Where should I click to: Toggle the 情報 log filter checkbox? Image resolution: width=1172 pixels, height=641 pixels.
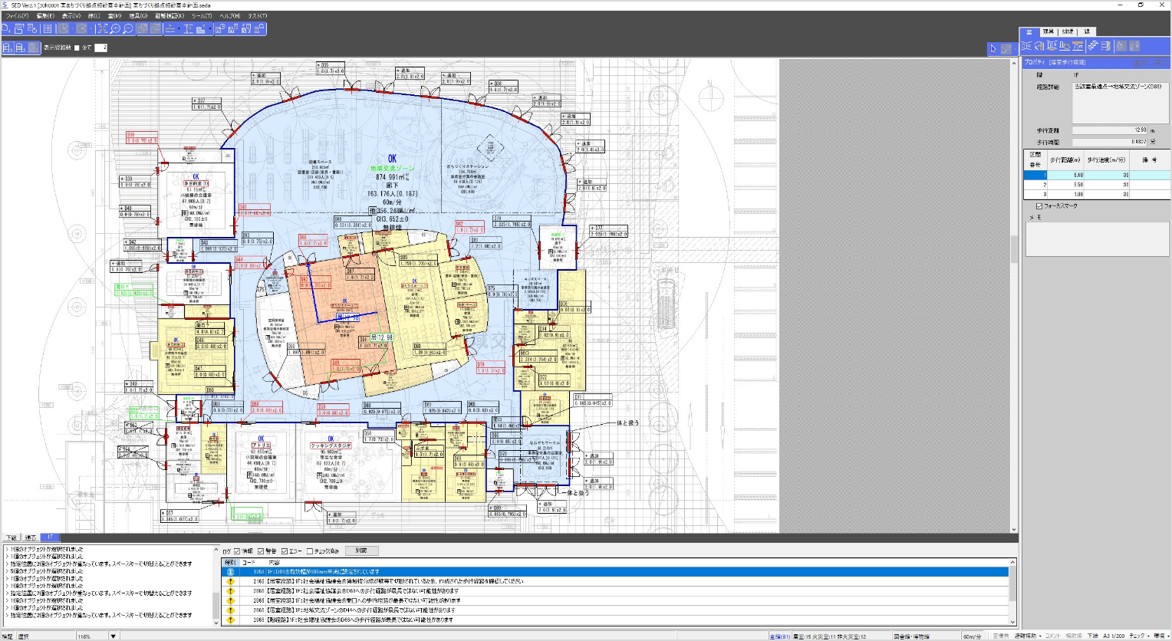point(237,551)
